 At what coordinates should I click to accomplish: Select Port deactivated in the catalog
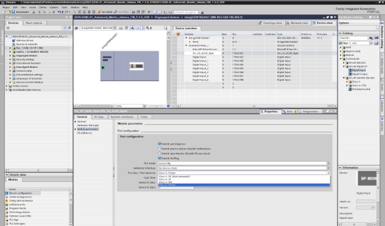click(361, 89)
